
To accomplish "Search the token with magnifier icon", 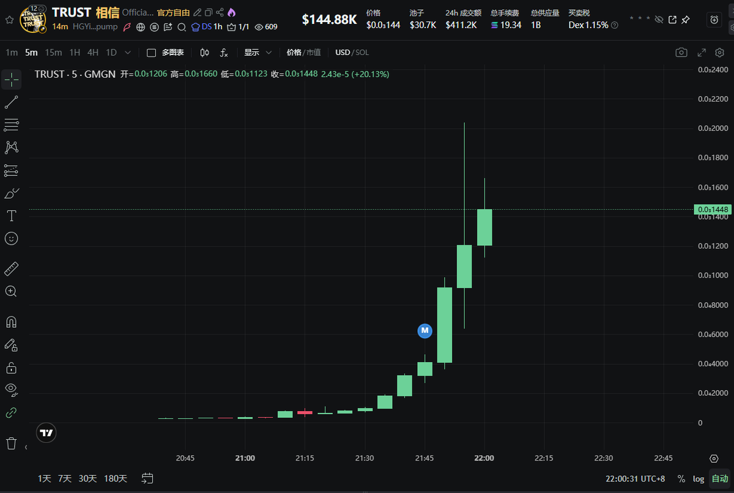I will [182, 27].
